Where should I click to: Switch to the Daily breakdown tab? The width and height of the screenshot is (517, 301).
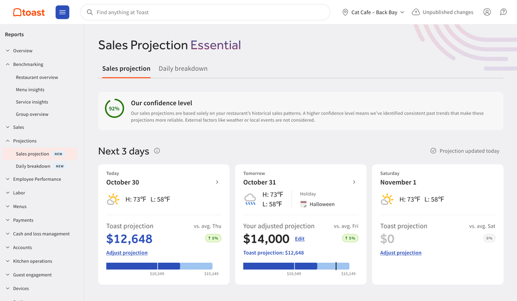pyautogui.click(x=183, y=69)
